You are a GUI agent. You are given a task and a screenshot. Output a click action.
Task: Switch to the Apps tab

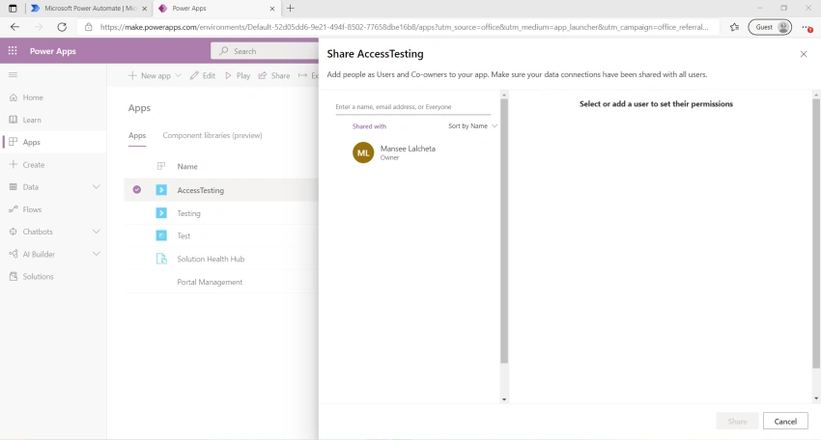click(137, 135)
